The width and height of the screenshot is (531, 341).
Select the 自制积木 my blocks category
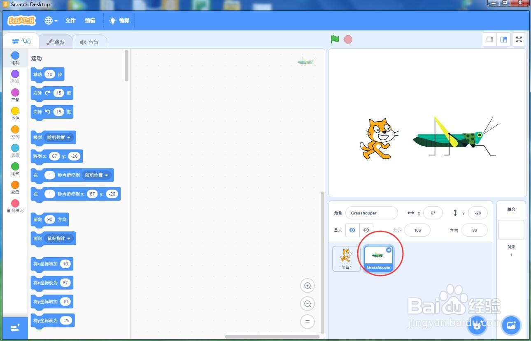(15, 206)
